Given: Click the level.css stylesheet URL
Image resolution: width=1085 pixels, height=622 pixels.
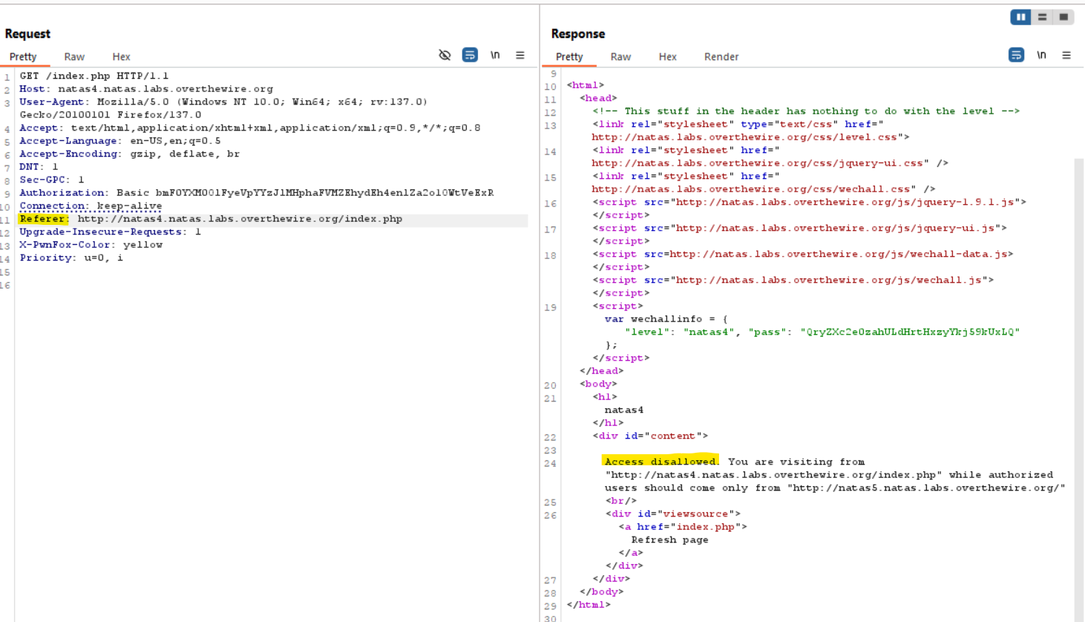Looking at the screenshot, I should 747,137.
